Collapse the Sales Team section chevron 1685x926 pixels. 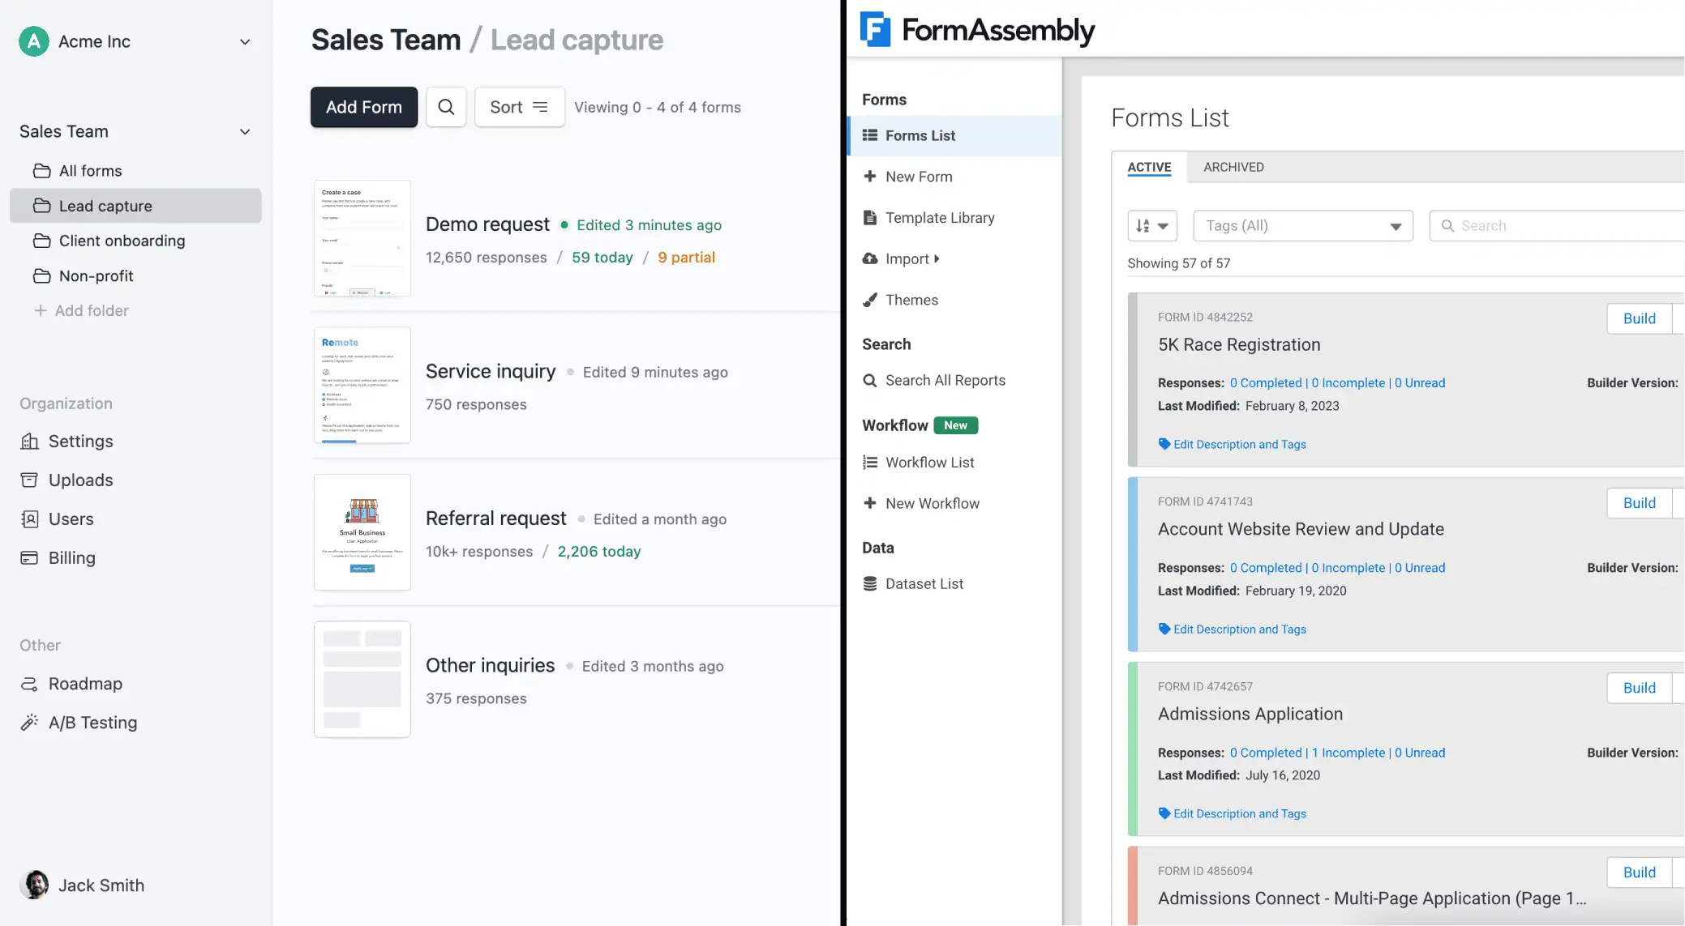[245, 132]
